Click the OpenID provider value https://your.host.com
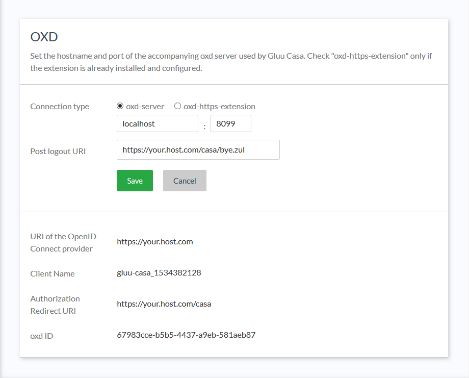 tap(154, 242)
